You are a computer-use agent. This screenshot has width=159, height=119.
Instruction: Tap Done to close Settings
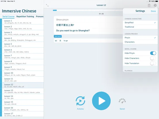pyautogui.click(x=153, y=11)
